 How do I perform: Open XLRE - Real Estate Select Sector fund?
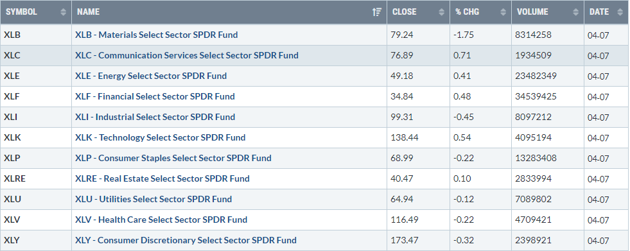click(162, 178)
